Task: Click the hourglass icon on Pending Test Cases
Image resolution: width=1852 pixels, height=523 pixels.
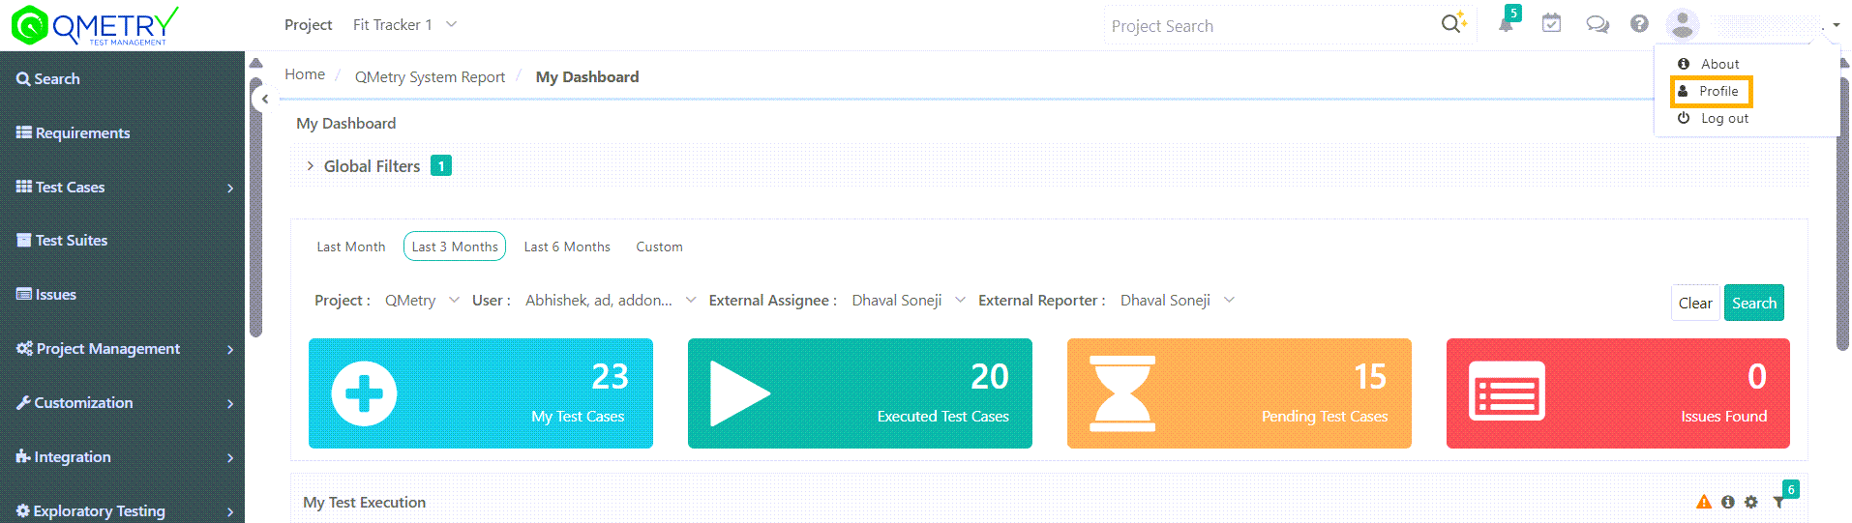Action: coord(1122,393)
